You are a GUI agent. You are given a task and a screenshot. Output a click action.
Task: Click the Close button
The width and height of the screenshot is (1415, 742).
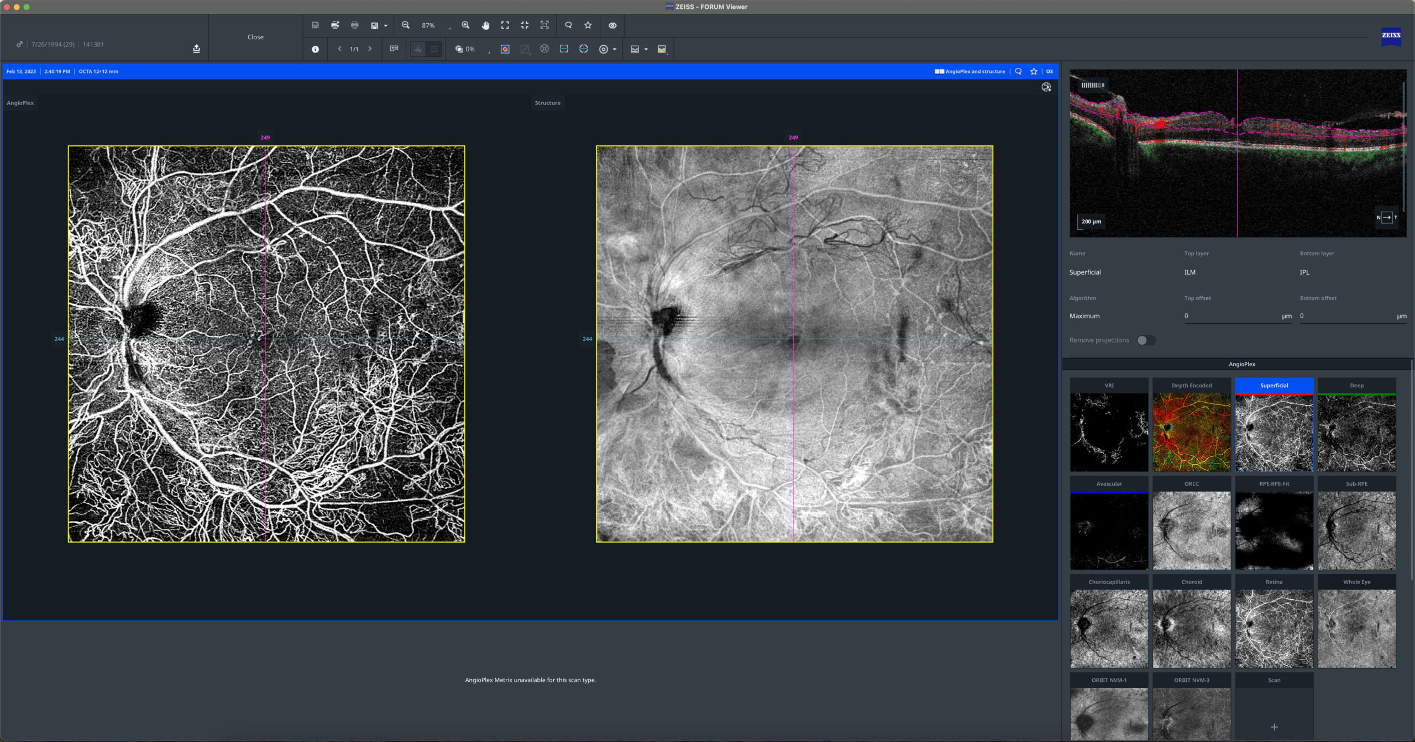click(x=255, y=37)
